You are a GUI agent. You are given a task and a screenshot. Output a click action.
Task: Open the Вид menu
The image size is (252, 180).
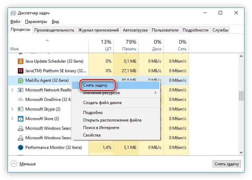[55, 22]
